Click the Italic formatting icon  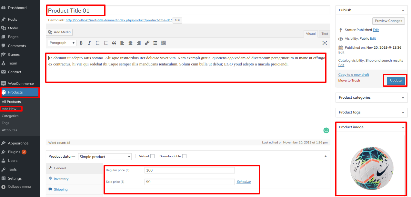pos(89,43)
